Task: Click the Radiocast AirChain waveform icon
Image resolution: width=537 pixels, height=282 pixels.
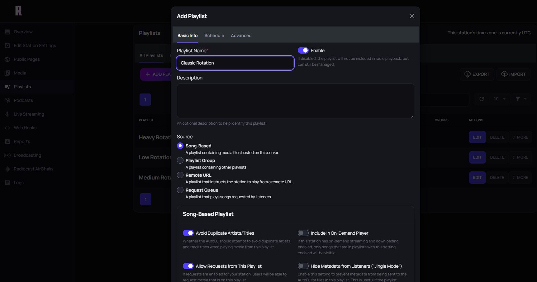Action: click(x=7, y=169)
